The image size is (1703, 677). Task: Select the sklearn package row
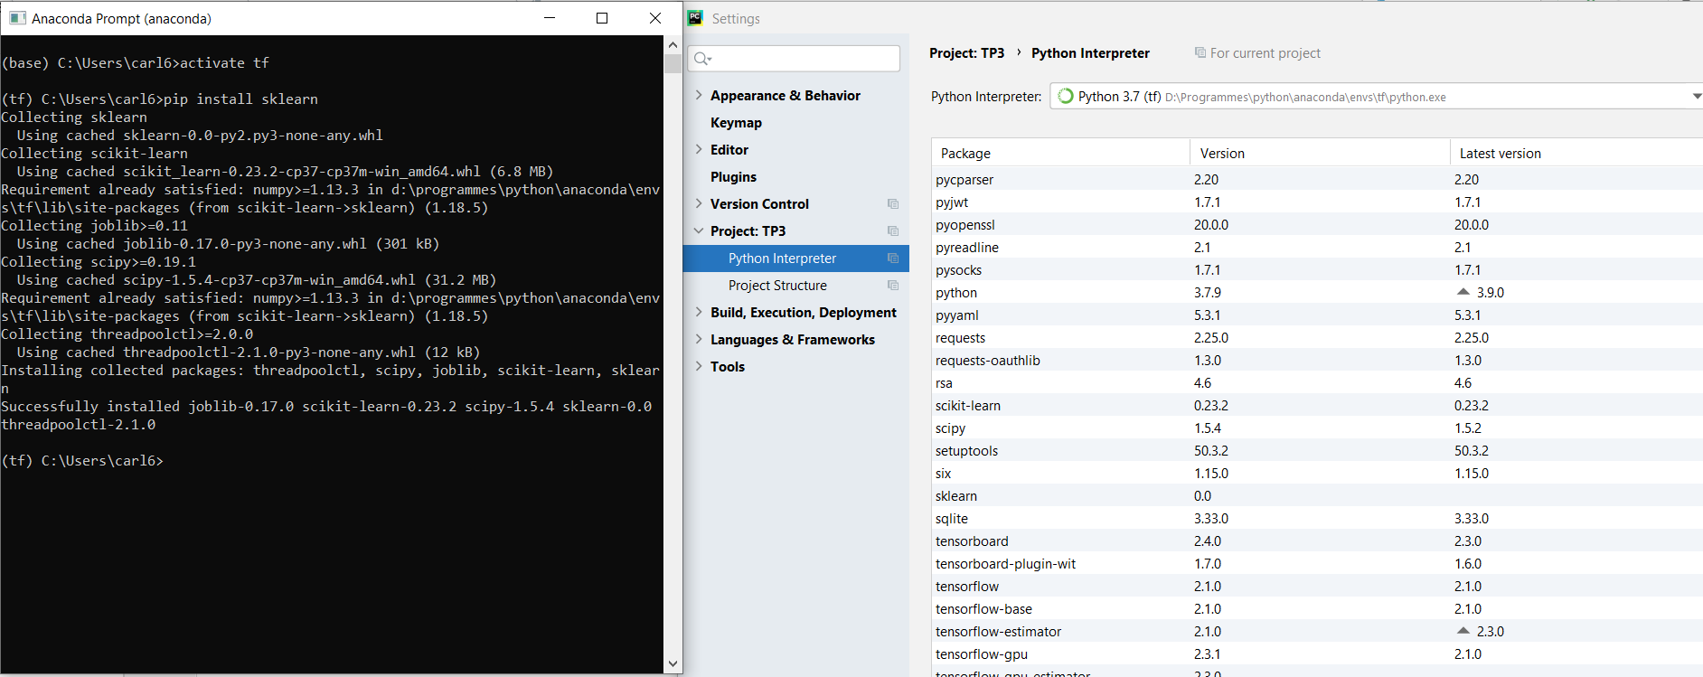1317,495
